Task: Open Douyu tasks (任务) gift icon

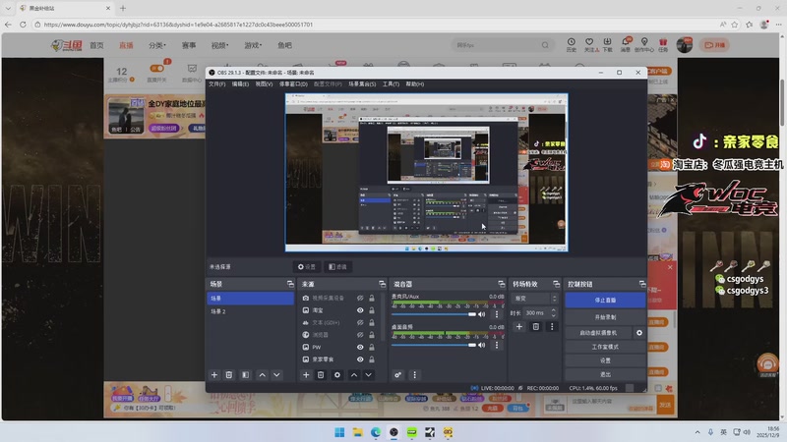Action: click(663, 44)
